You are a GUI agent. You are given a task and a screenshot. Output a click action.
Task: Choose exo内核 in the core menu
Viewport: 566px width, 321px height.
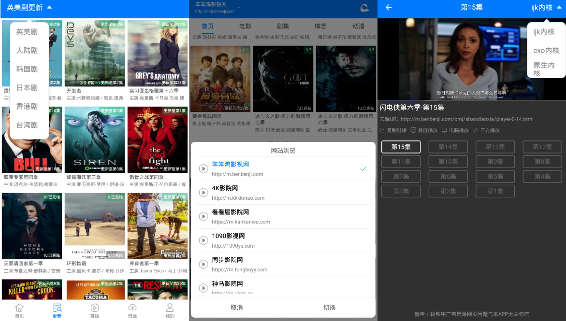(546, 51)
